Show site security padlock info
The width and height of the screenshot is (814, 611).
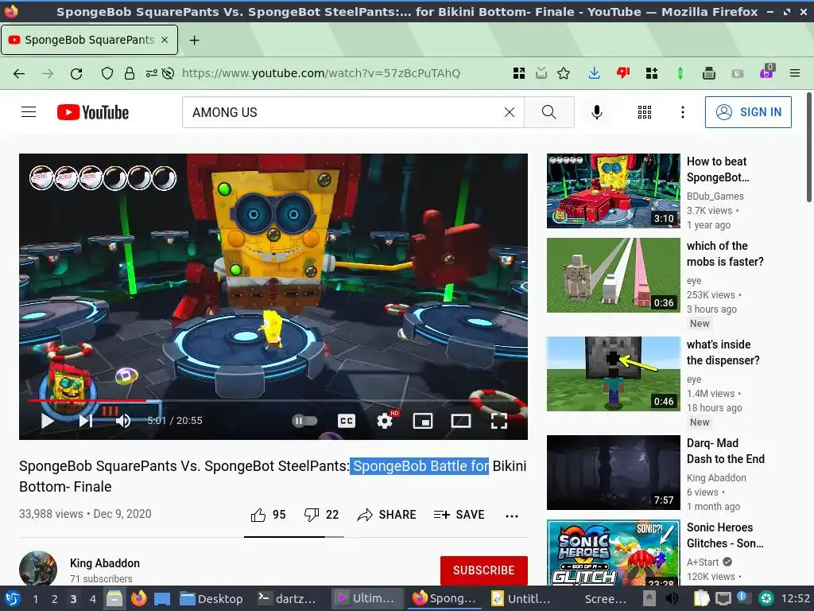[130, 73]
